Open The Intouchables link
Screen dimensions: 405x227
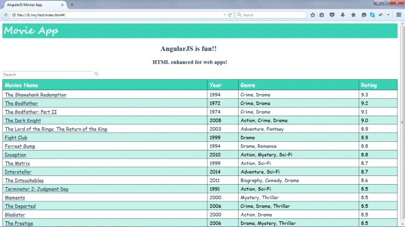click(24, 180)
